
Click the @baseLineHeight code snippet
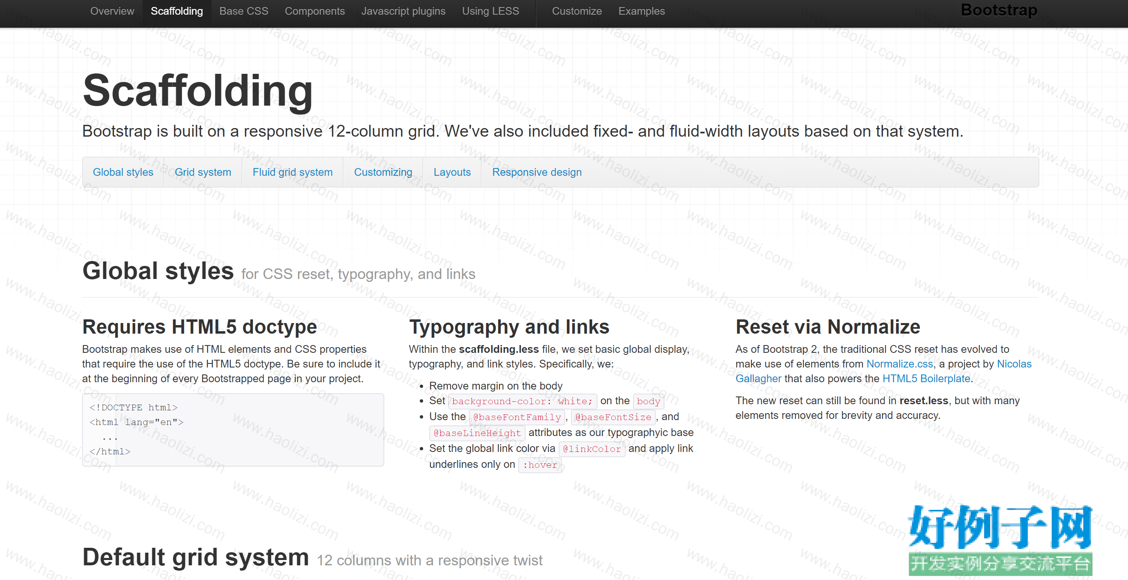[477, 433]
